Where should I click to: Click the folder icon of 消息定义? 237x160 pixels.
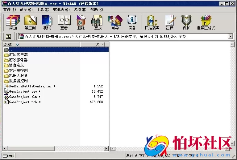tap(6, 65)
